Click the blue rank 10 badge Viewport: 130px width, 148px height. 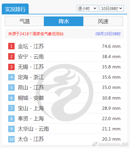(x=11, y=139)
